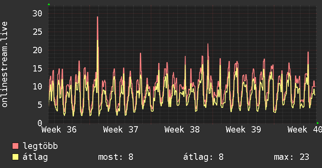Click the y-axis value 25
This screenshot has height=168, width=322.
point(38,32)
